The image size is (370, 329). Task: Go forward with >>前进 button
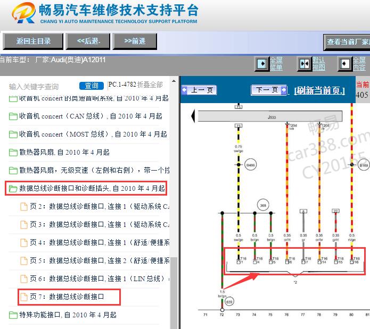click(135, 41)
